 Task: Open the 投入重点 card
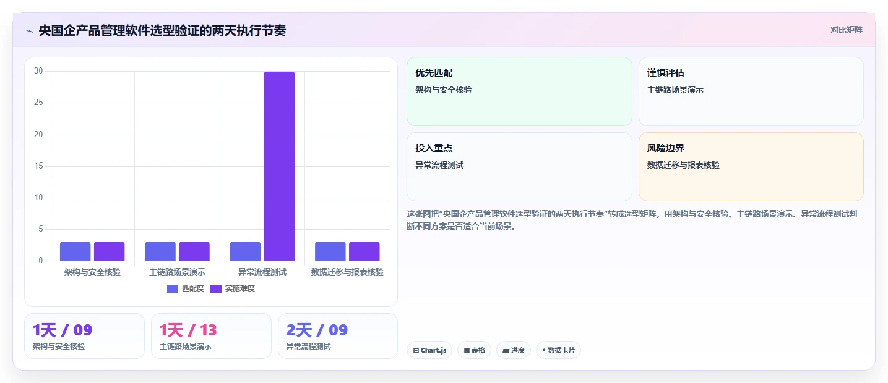519,167
